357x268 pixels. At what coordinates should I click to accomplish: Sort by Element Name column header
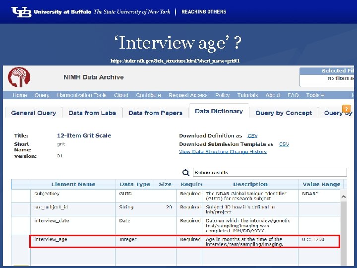click(x=73, y=184)
